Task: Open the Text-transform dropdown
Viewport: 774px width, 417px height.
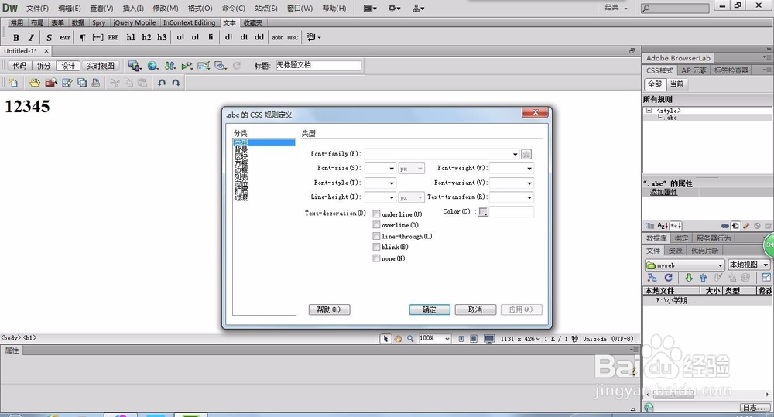Action: coord(529,197)
